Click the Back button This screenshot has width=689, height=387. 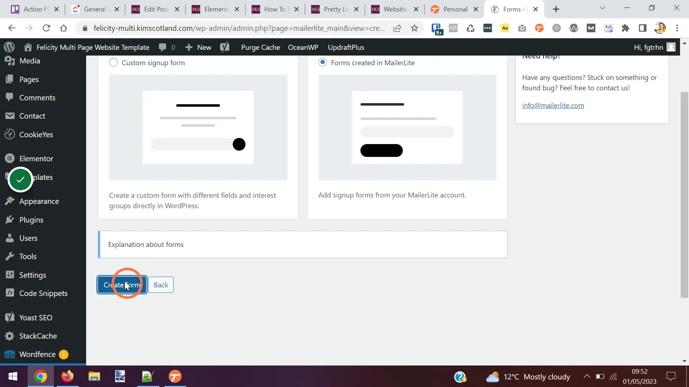(161, 285)
